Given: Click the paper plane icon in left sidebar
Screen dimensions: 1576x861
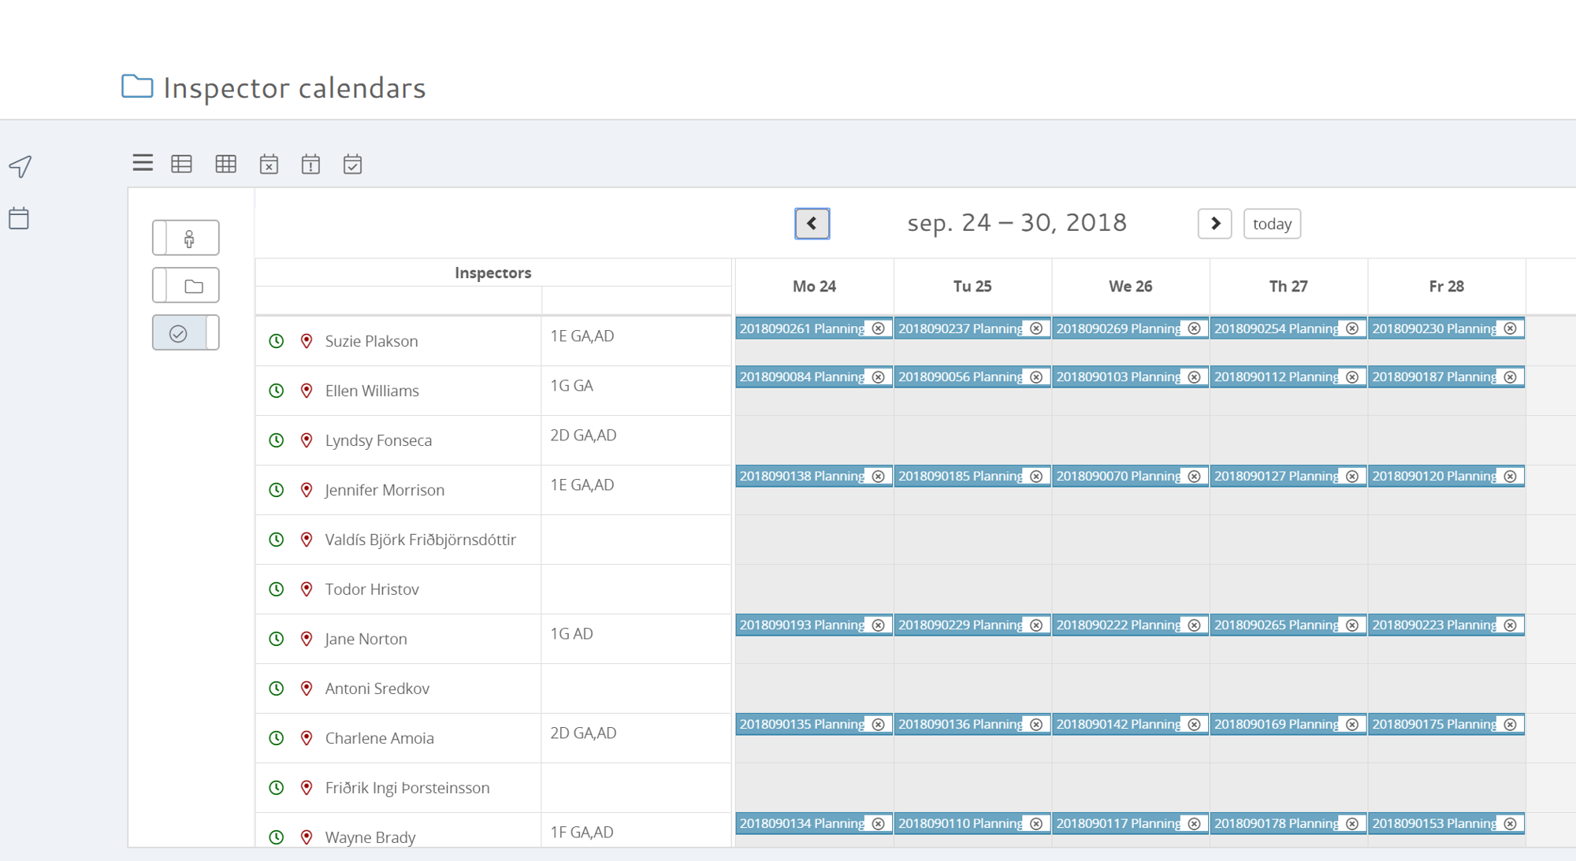Looking at the screenshot, I should tap(20, 166).
